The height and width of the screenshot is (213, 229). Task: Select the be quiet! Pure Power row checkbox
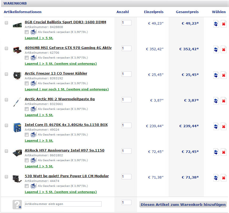pos(6,177)
